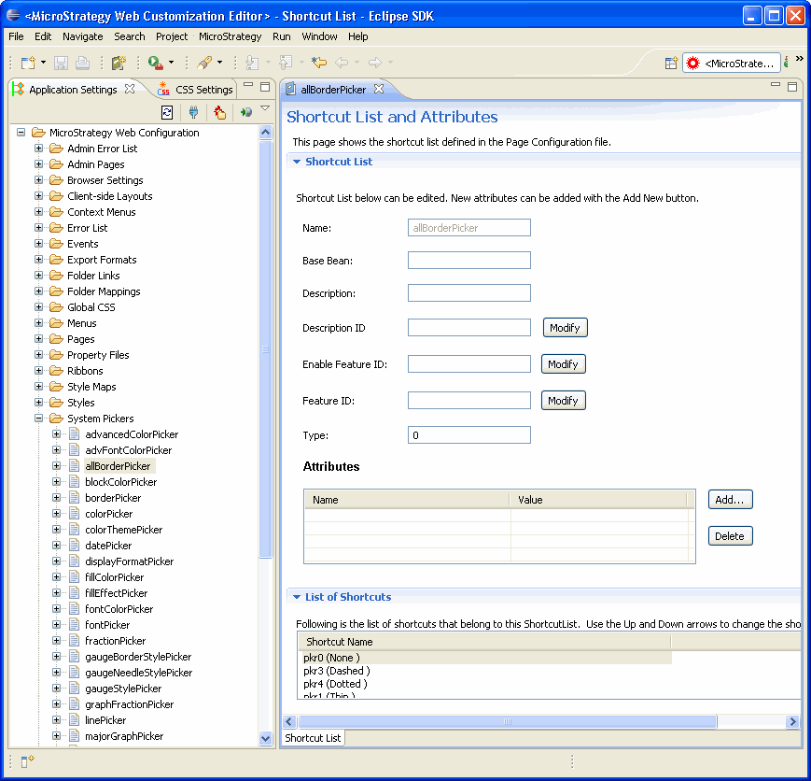
Task: Minimize the allBorderPicker editor area
Action: tap(776, 84)
